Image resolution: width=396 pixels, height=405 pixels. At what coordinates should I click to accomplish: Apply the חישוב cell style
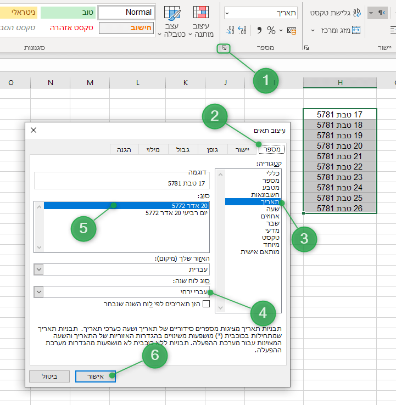pyautogui.click(x=126, y=28)
